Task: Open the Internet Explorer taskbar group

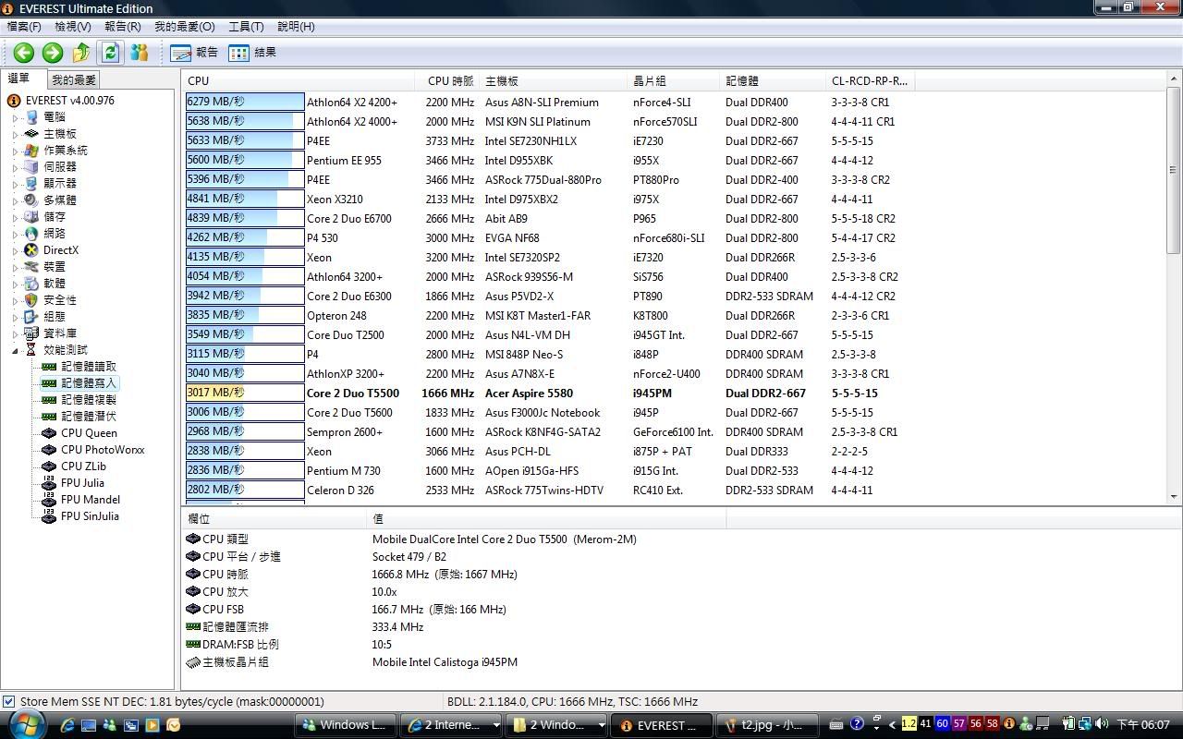Action: point(450,725)
